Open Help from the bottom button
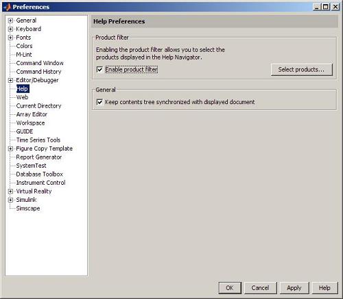 (324, 288)
